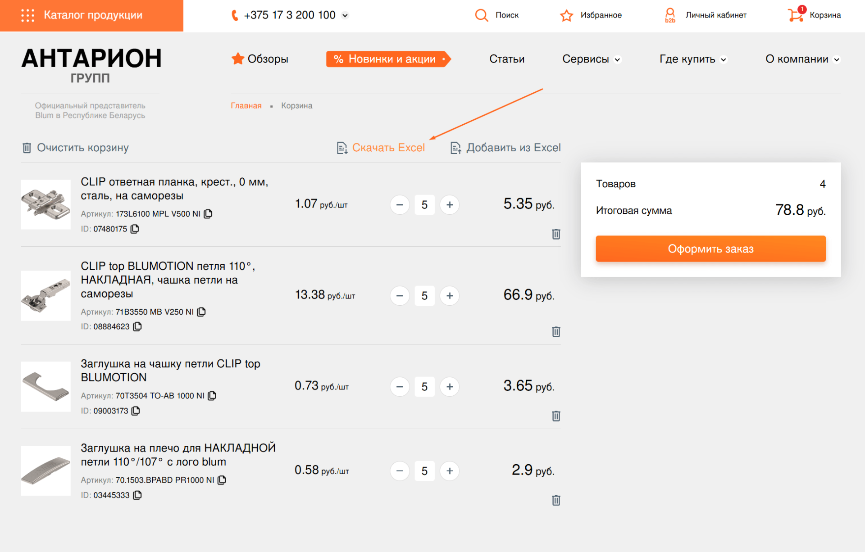The width and height of the screenshot is (865, 552).
Task: Click quantity field of Заглушка на плечо
Action: click(x=424, y=471)
